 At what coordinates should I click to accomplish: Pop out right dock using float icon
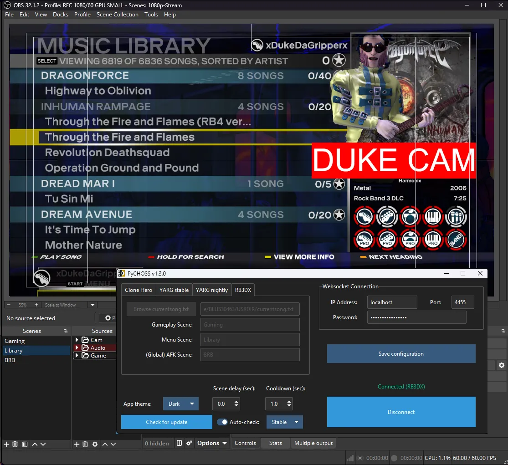[503, 331]
